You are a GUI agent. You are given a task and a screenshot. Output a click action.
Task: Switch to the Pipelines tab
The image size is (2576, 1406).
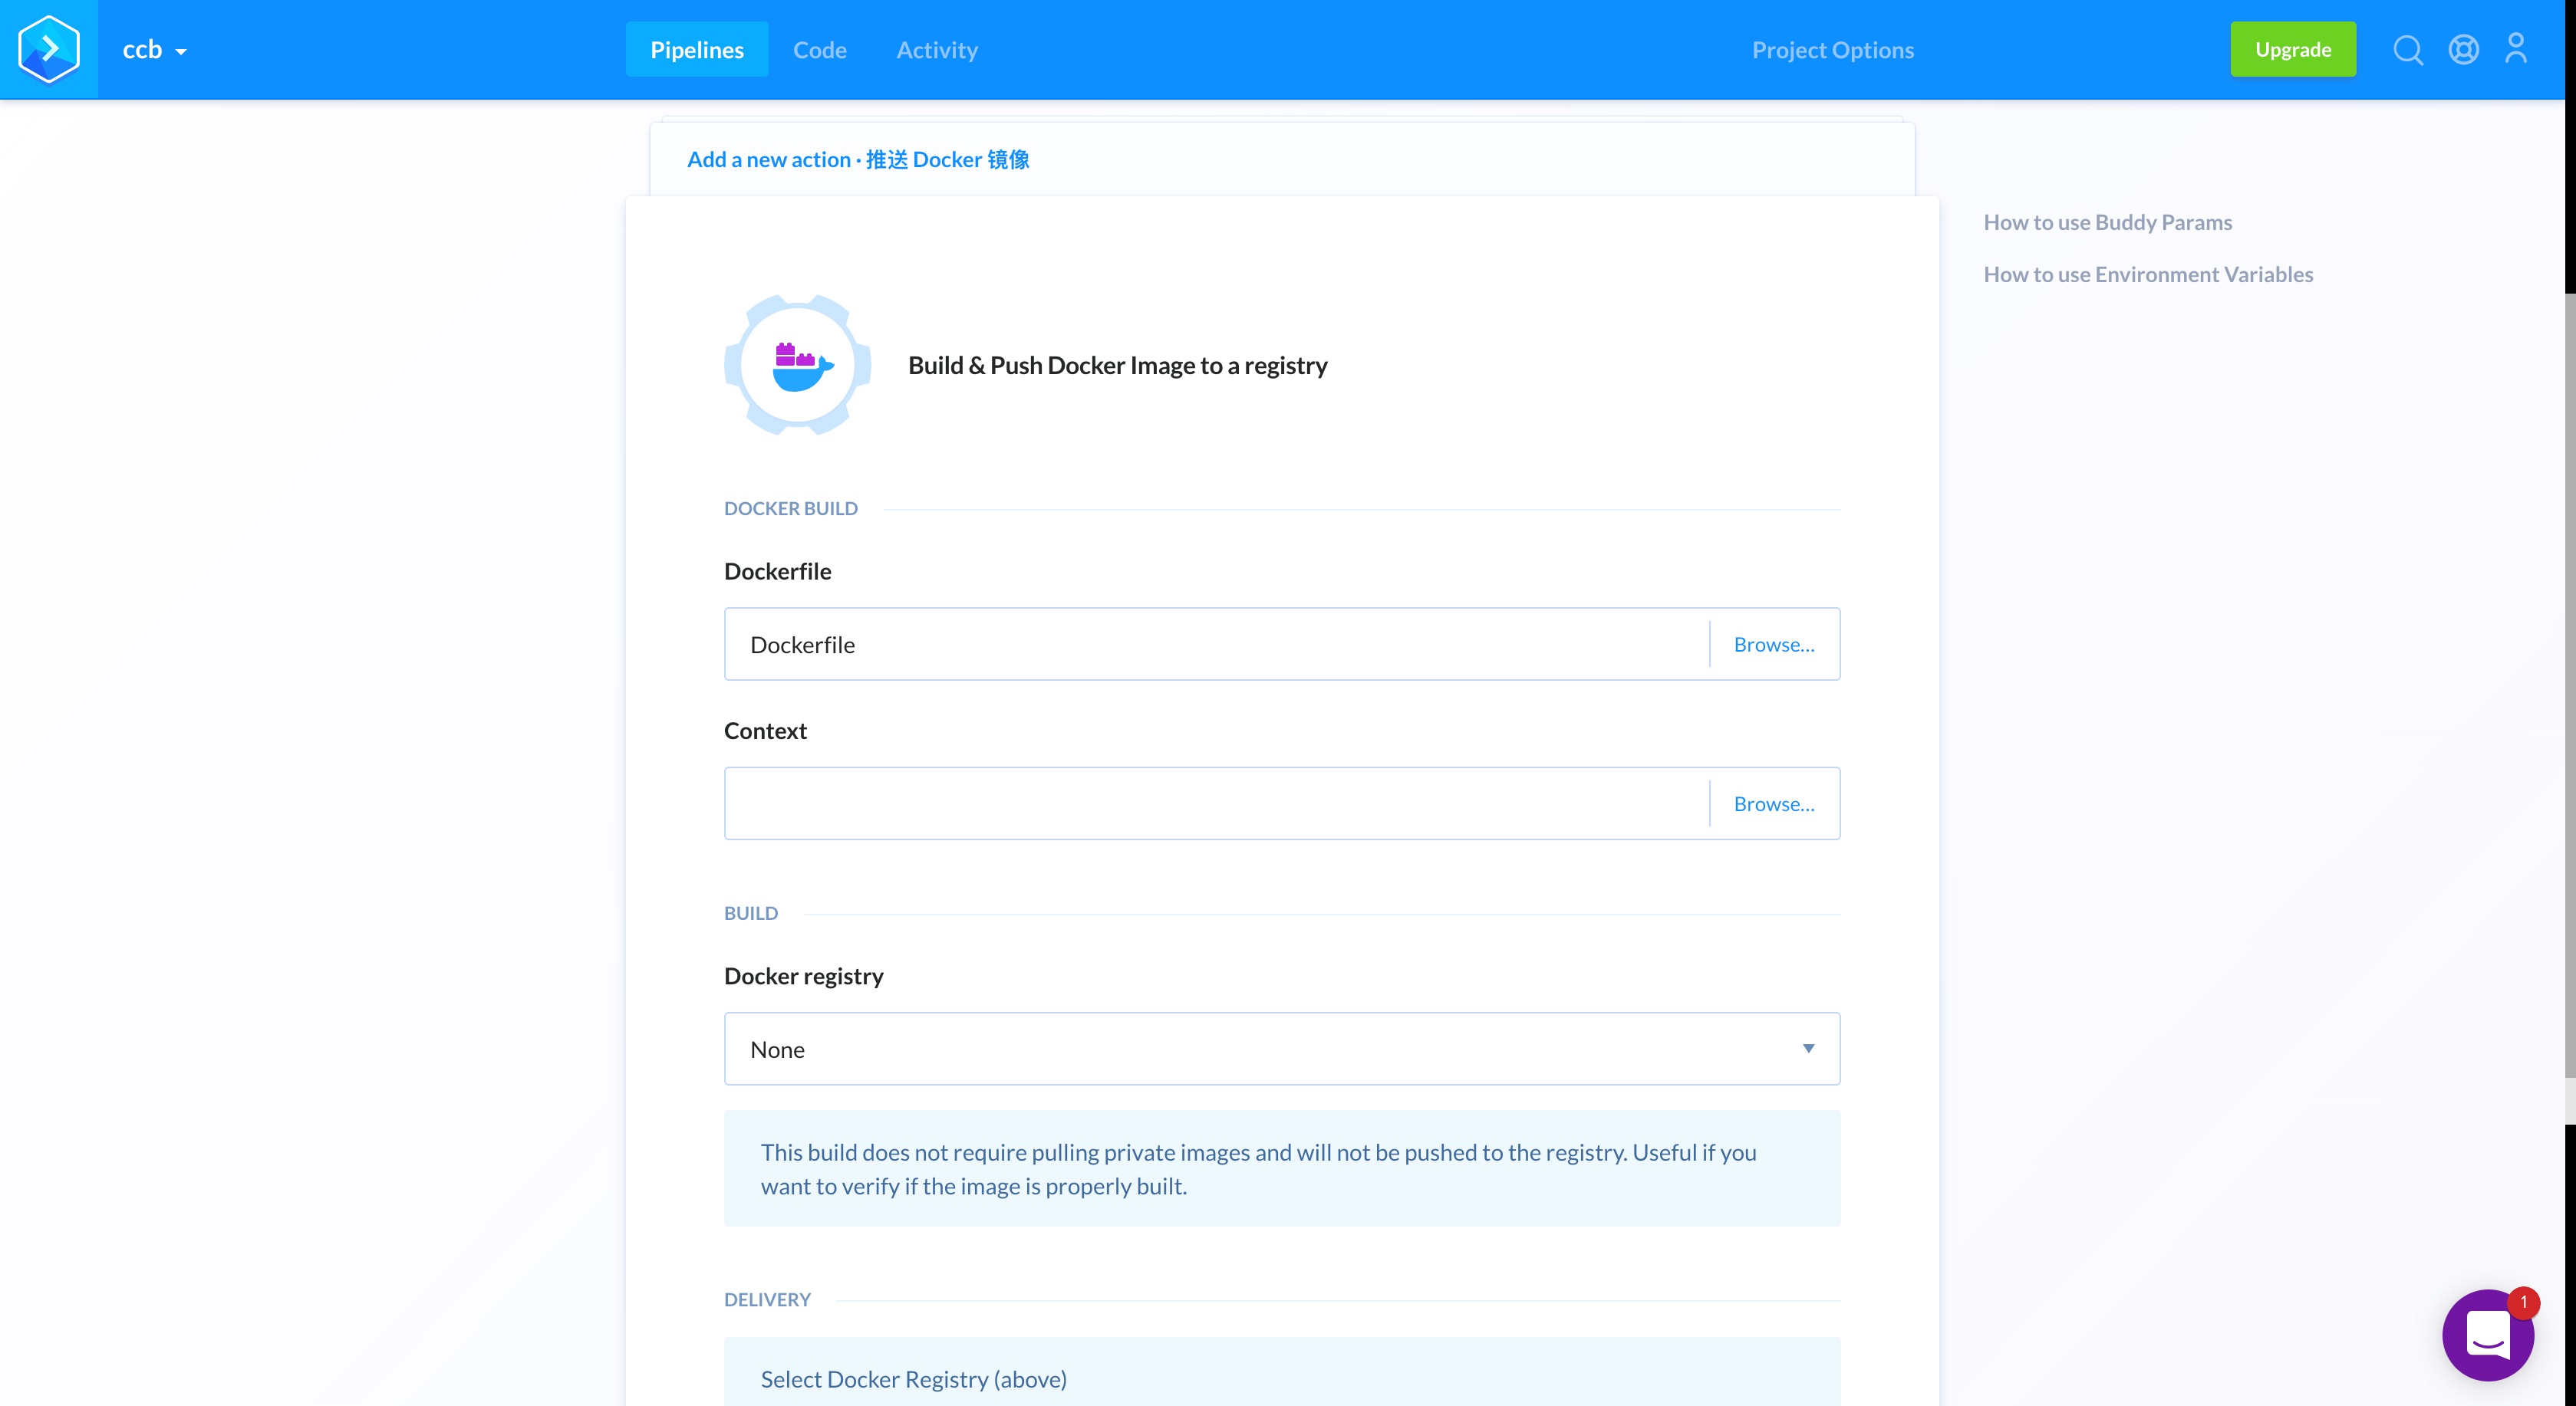point(696,50)
